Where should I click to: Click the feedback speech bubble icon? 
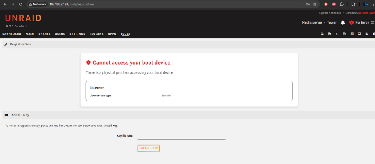352,34
